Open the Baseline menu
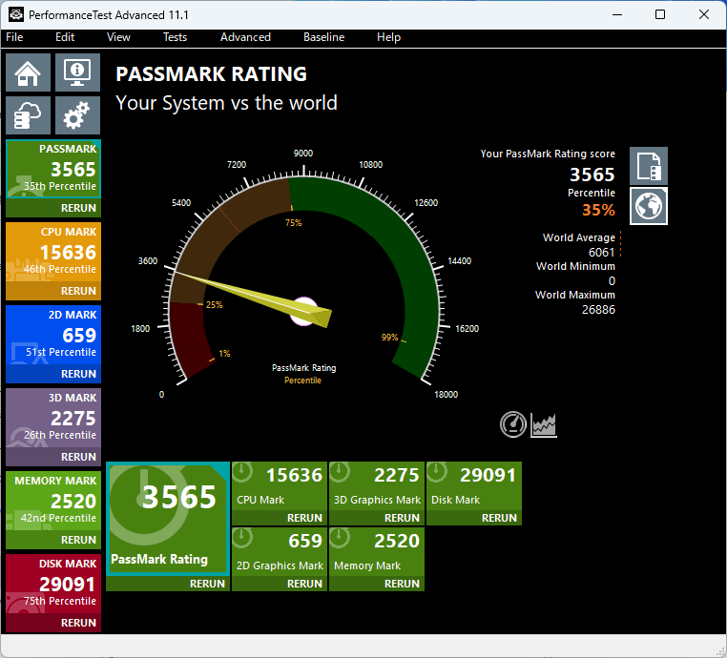Viewport: 727px width, 658px height. [323, 37]
